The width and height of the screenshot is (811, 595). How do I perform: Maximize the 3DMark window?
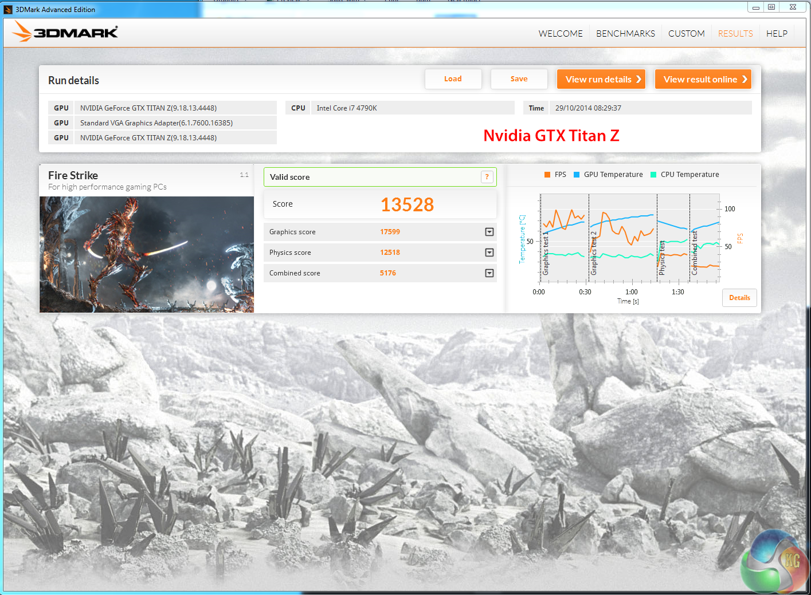point(771,7)
